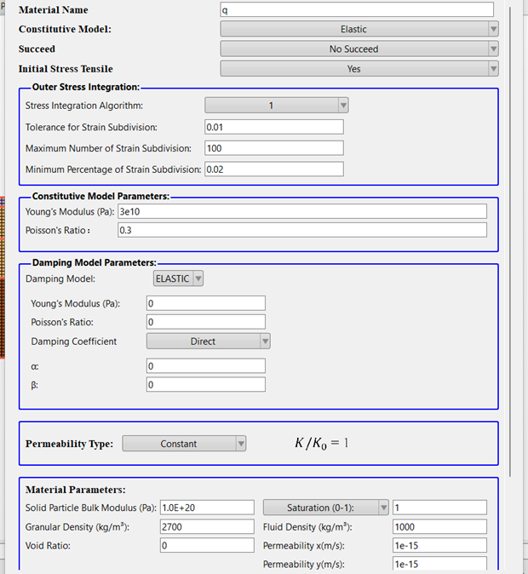Click the 'Maximum Number of Strain Subdivision:' label
Viewport: 528px width, 574px height.
point(108,148)
